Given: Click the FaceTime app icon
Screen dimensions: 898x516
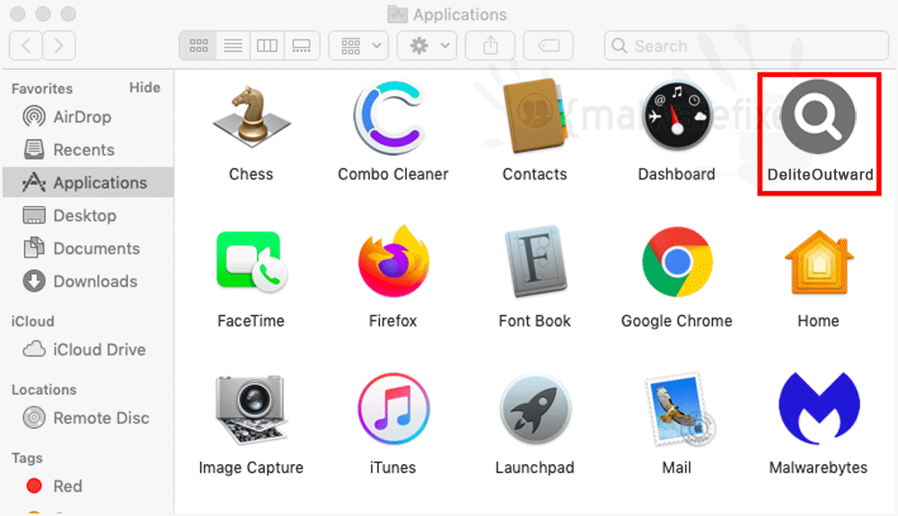Looking at the screenshot, I should (x=251, y=262).
